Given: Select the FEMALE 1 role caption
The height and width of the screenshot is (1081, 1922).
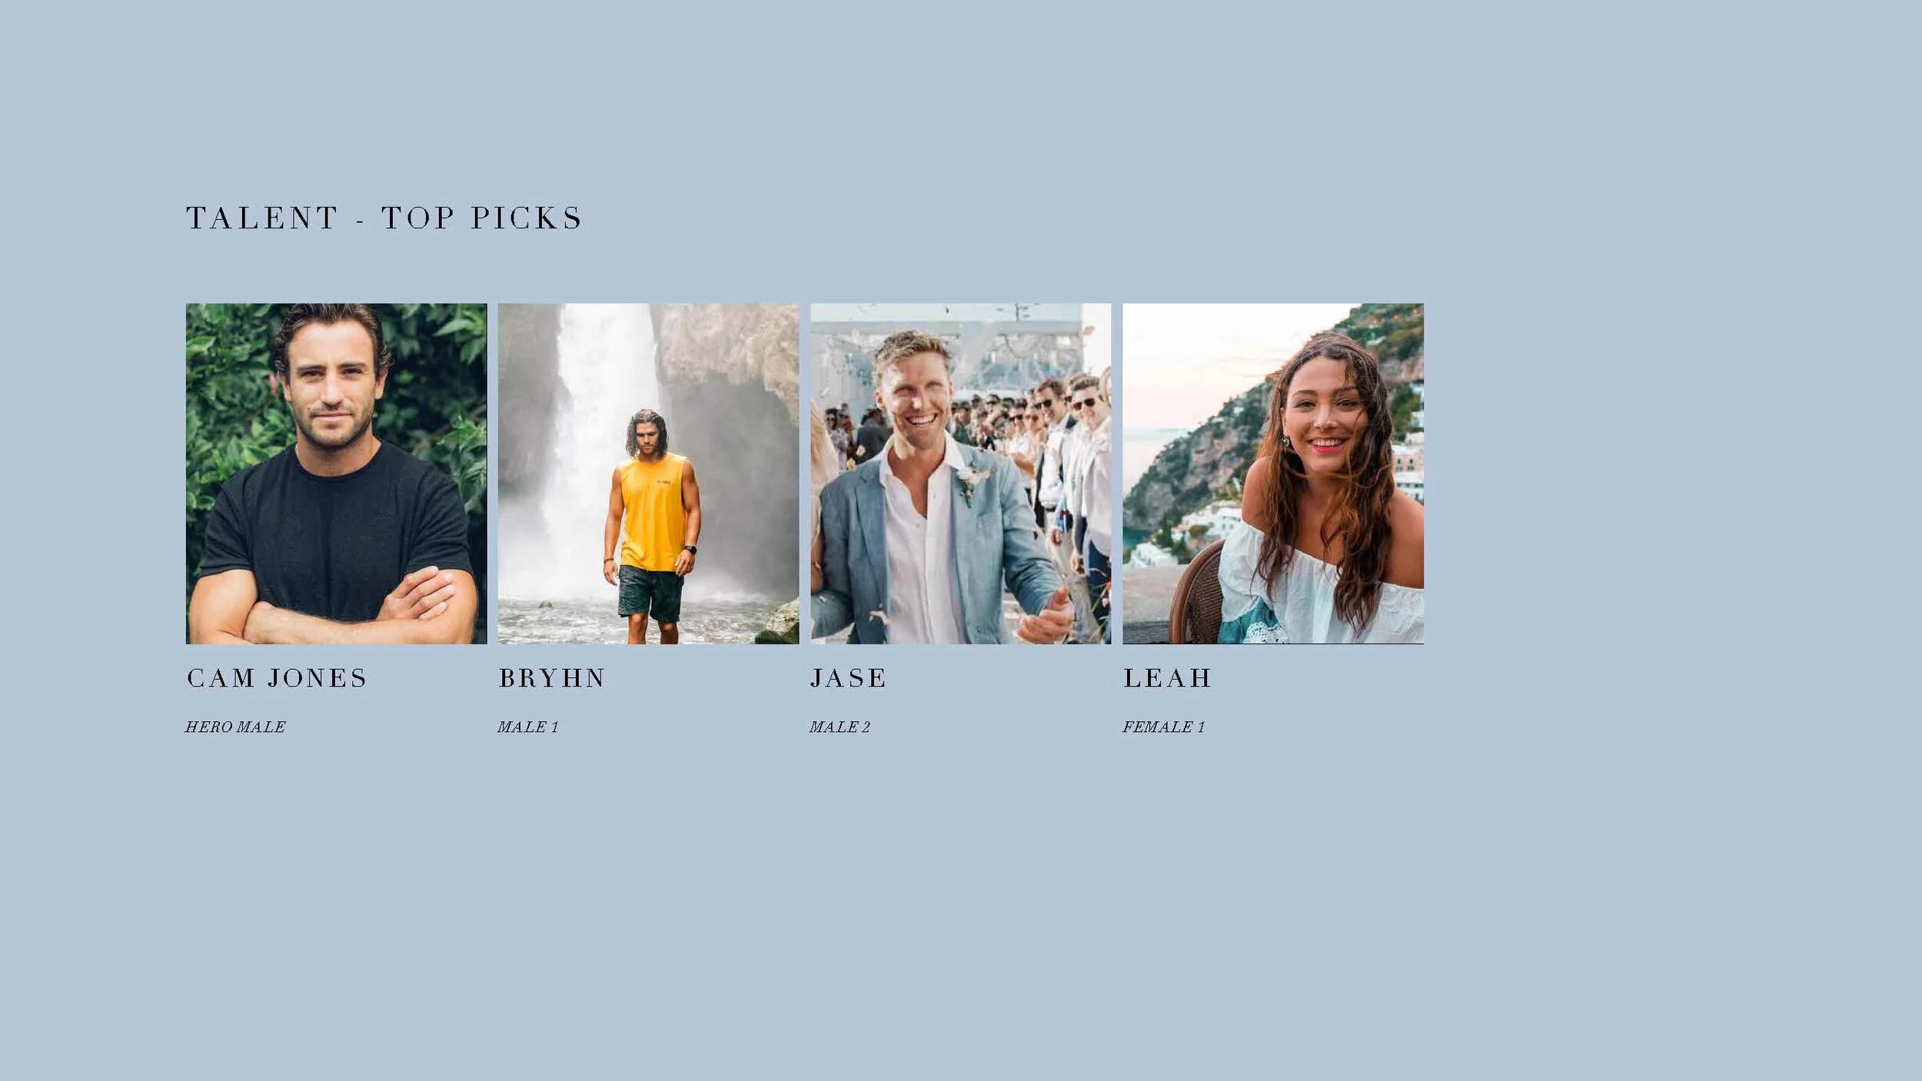Looking at the screenshot, I should pos(1163,727).
